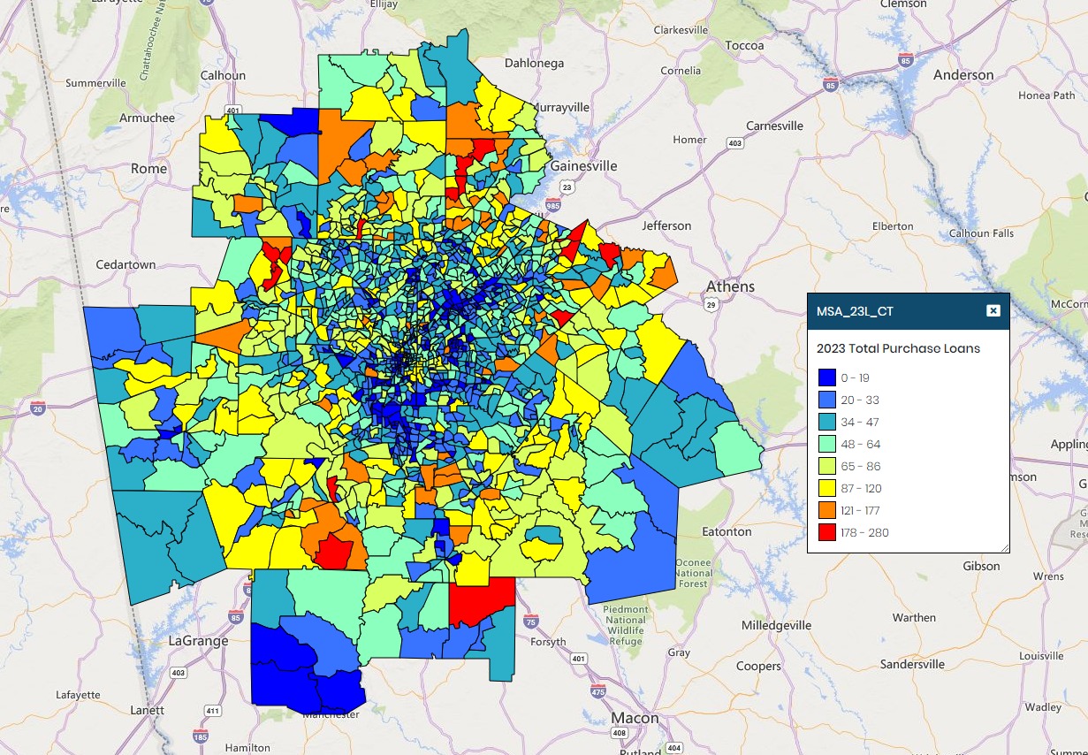Click the "87 - 120" legend label
1088x755 pixels.
point(862,488)
